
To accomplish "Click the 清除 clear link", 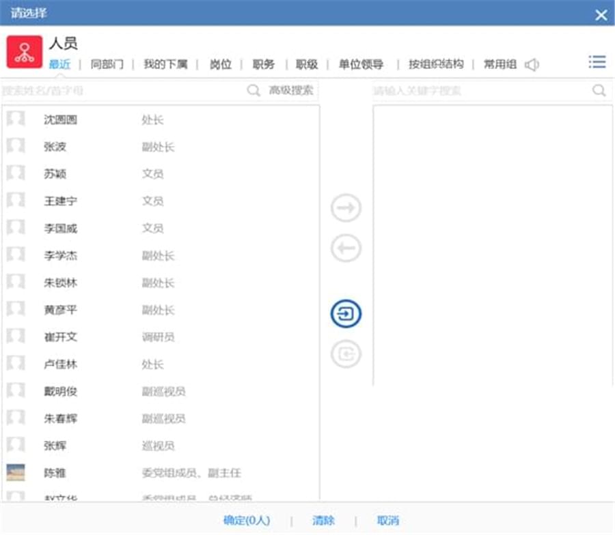I will click(324, 521).
